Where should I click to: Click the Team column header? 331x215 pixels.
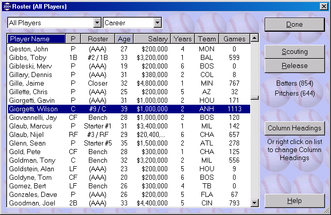click(x=207, y=39)
